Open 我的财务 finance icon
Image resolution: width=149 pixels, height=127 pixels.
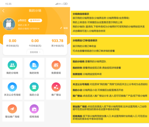click(x=34, y=65)
